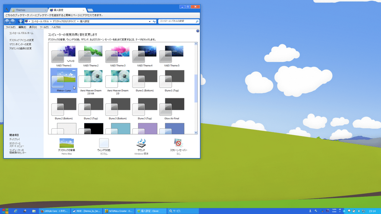Open the ツール(T) menu

44,27
